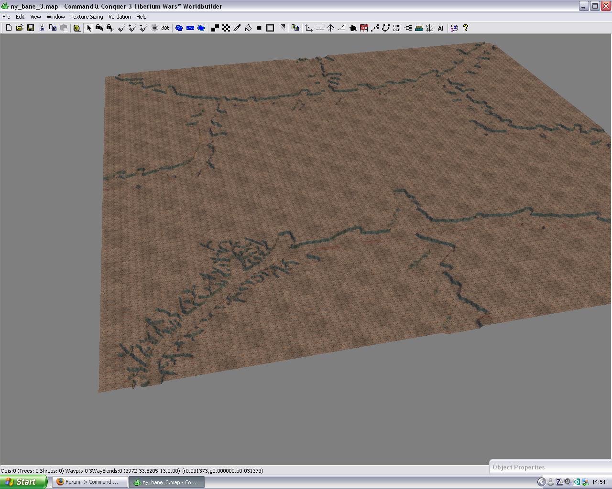Open the View menu
Screen dimensions: 612x489
click(35, 17)
